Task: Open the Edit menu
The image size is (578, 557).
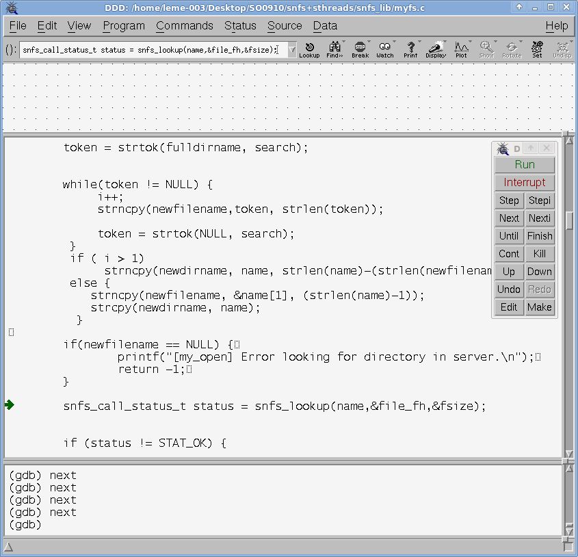Action: tap(47, 26)
